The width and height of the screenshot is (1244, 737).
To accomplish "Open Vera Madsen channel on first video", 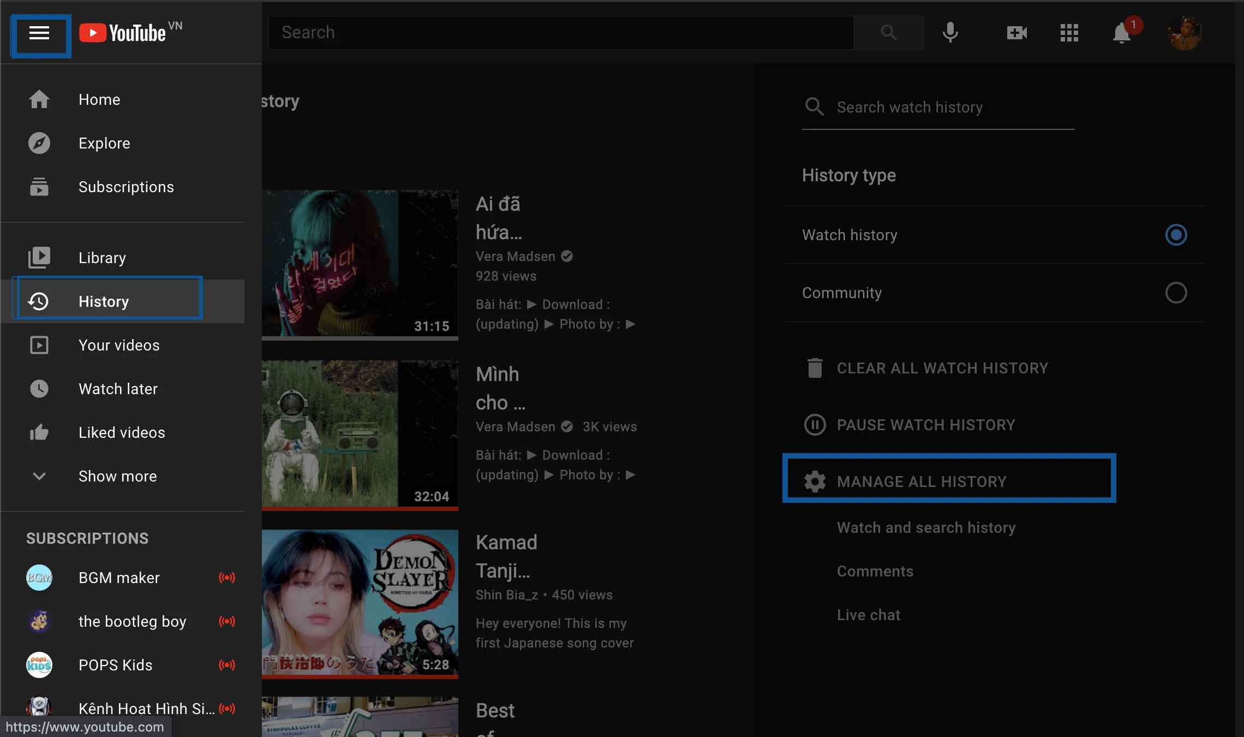I will (x=515, y=256).
